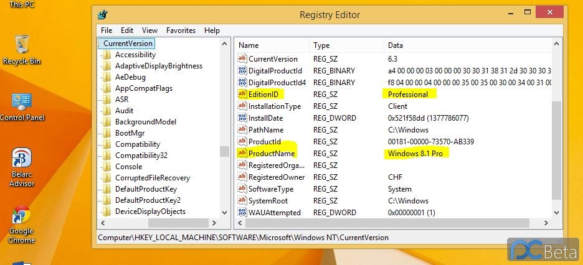Click the values pane scroll down arrow
This screenshot has height=265, width=583.
(x=556, y=213)
